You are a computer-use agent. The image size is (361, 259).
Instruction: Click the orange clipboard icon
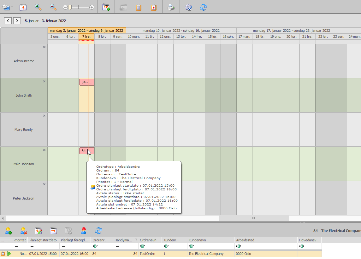click(139, 7)
